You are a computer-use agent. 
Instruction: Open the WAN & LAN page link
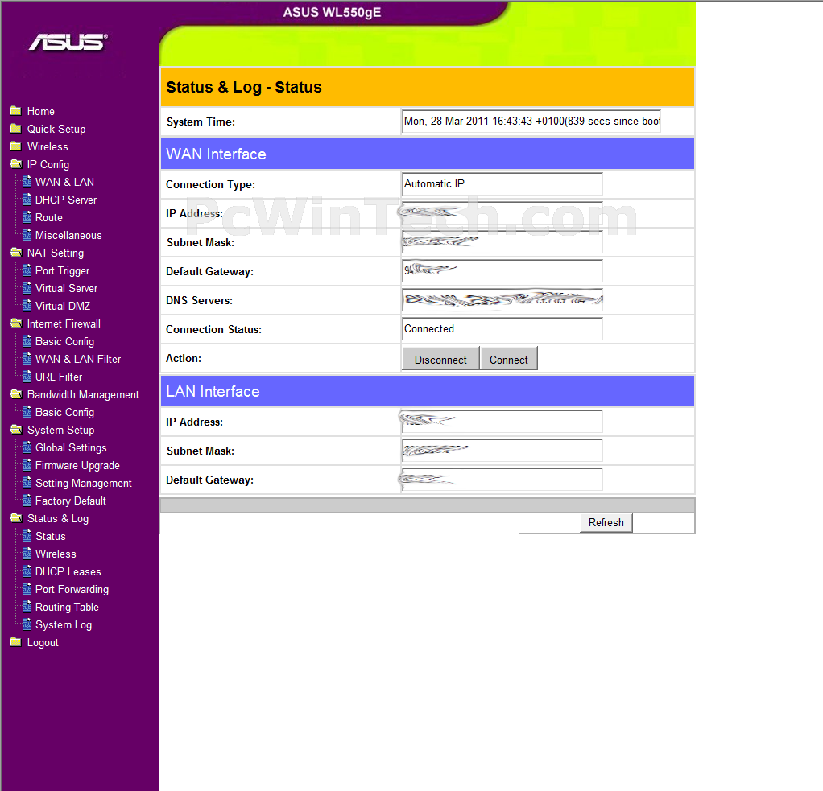[x=65, y=182]
